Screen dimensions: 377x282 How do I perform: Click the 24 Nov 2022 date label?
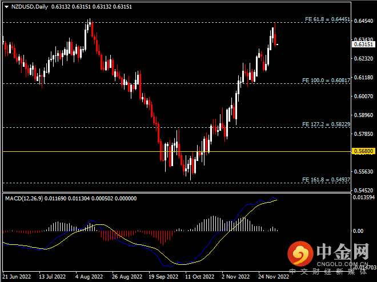pyautogui.click(x=273, y=276)
